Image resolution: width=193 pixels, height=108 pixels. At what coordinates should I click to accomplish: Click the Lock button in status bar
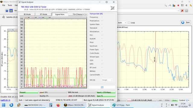click(x=160, y=100)
